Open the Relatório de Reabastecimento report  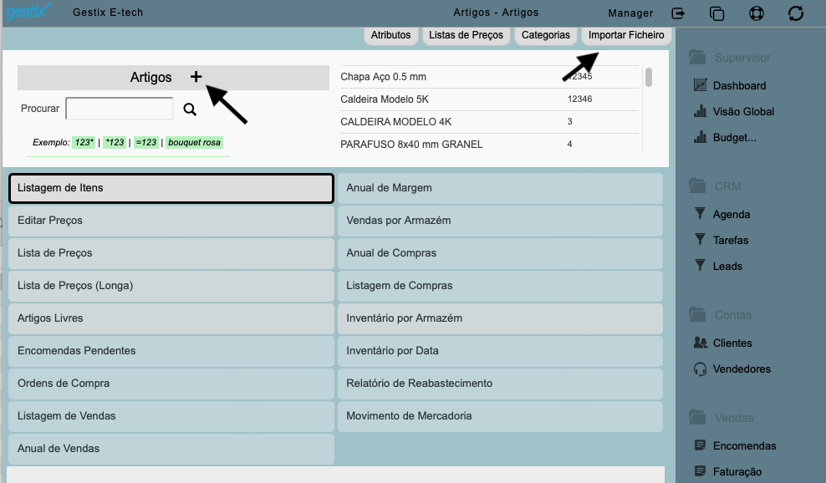[x=500, y=384]
